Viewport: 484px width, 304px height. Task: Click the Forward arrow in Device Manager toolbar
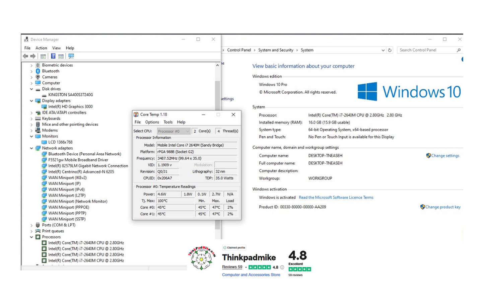(x=33, y=56)
